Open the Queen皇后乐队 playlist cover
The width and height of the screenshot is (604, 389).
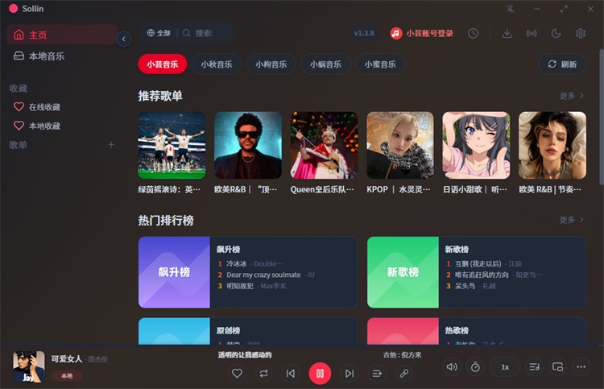[x=324, y=145]
